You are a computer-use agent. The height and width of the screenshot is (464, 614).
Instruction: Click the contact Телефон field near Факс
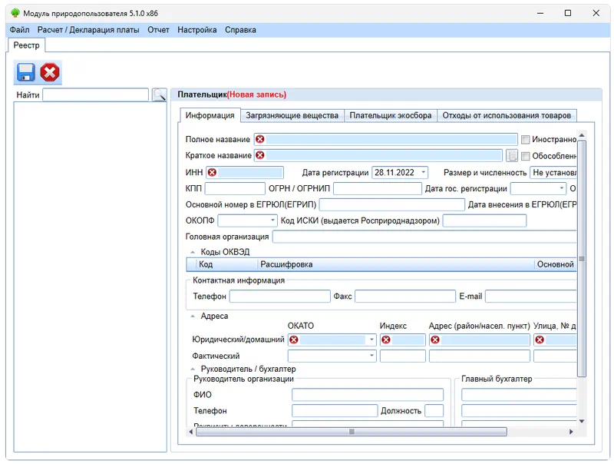point(279,297)
